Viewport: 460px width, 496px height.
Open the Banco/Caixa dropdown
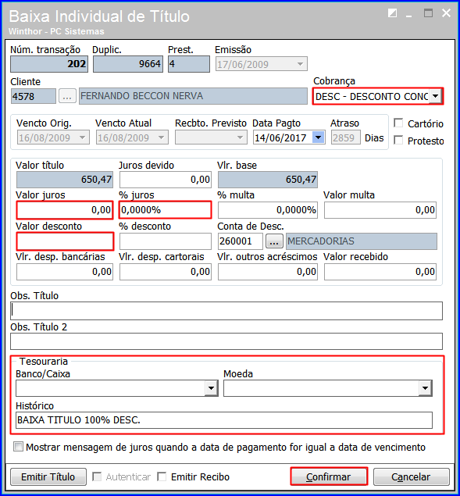211,388
